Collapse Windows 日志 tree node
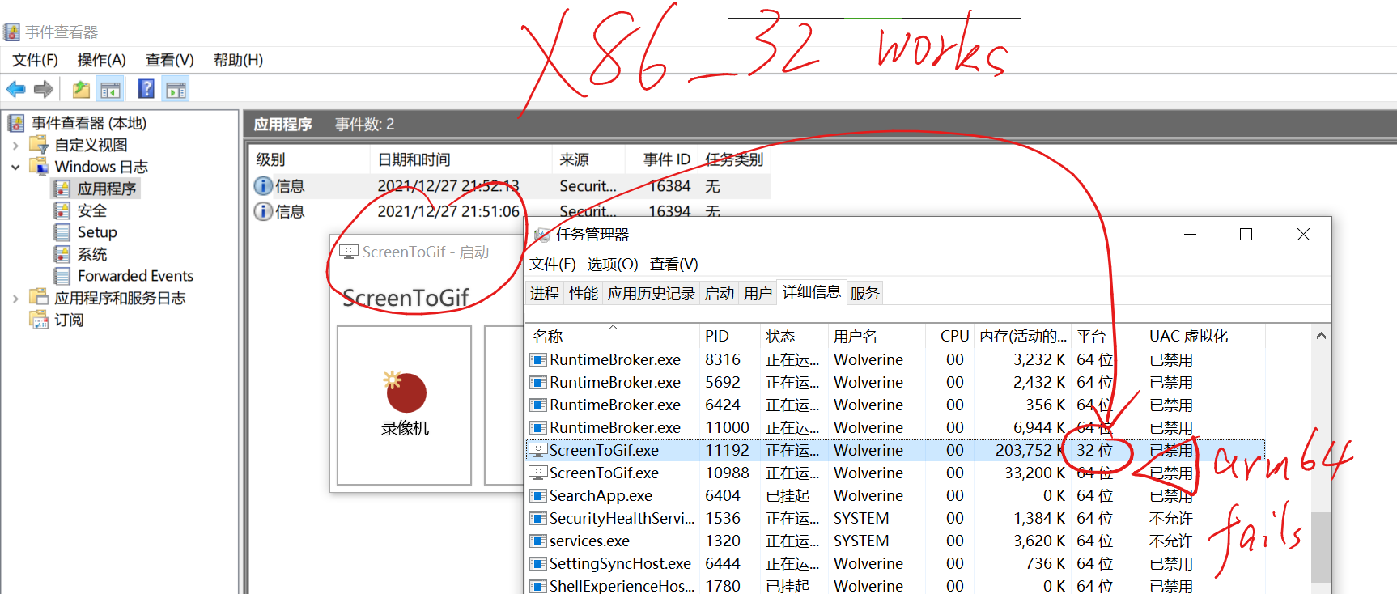 (15, 168)
